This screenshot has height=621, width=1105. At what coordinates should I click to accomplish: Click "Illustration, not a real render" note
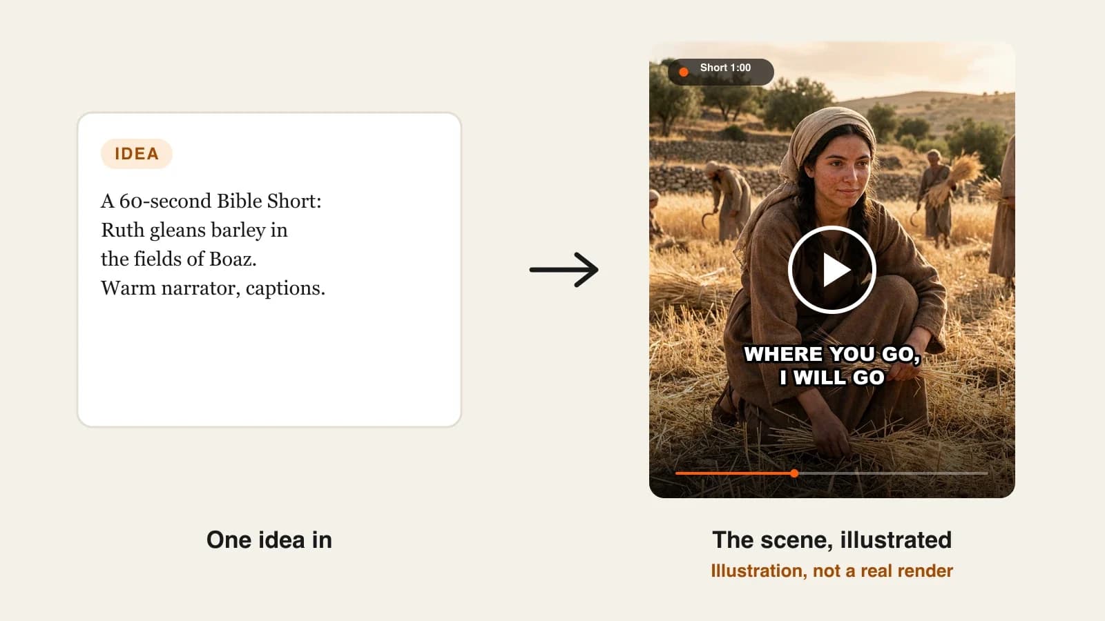tap(832, 571)
